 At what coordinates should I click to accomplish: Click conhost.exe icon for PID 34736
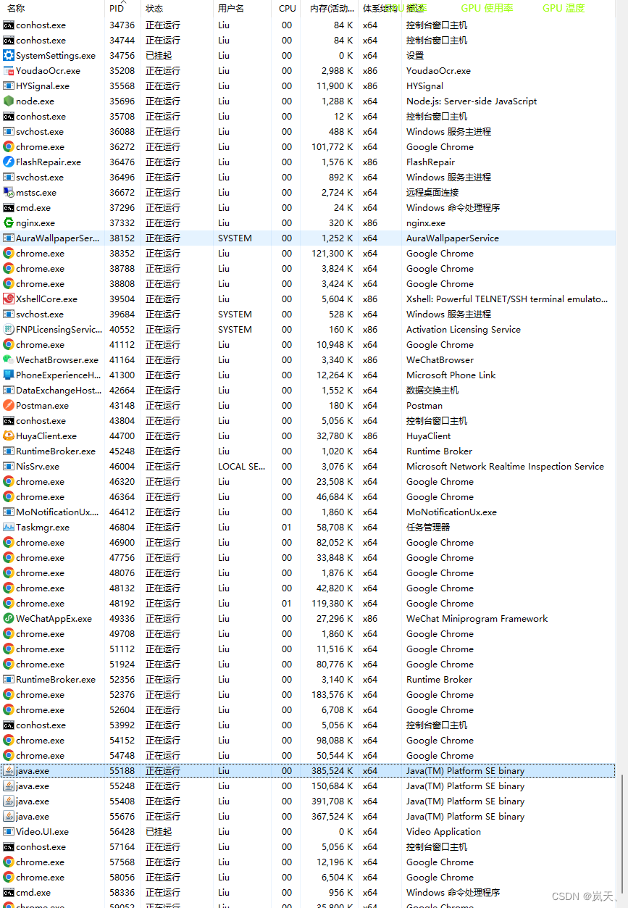9,25
